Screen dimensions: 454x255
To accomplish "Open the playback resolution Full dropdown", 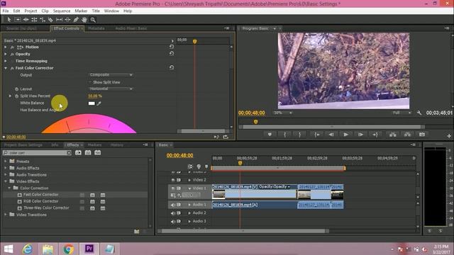I will pos(402,113).
